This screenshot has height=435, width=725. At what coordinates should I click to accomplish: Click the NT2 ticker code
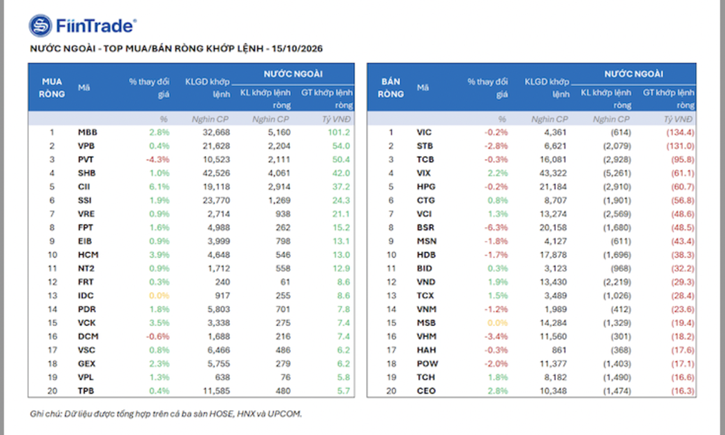[86, 269]
